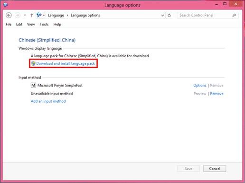Open the Help menu

coord(57,24)
